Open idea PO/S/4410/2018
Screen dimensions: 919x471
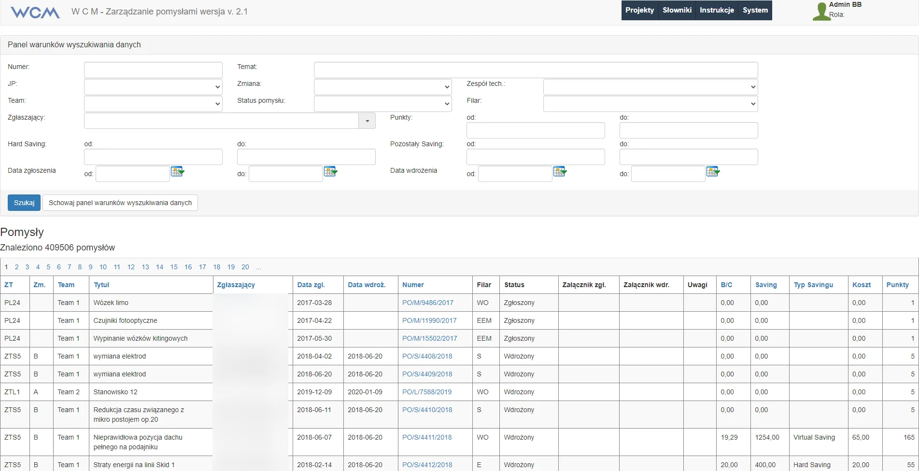(x=427, y=410)
